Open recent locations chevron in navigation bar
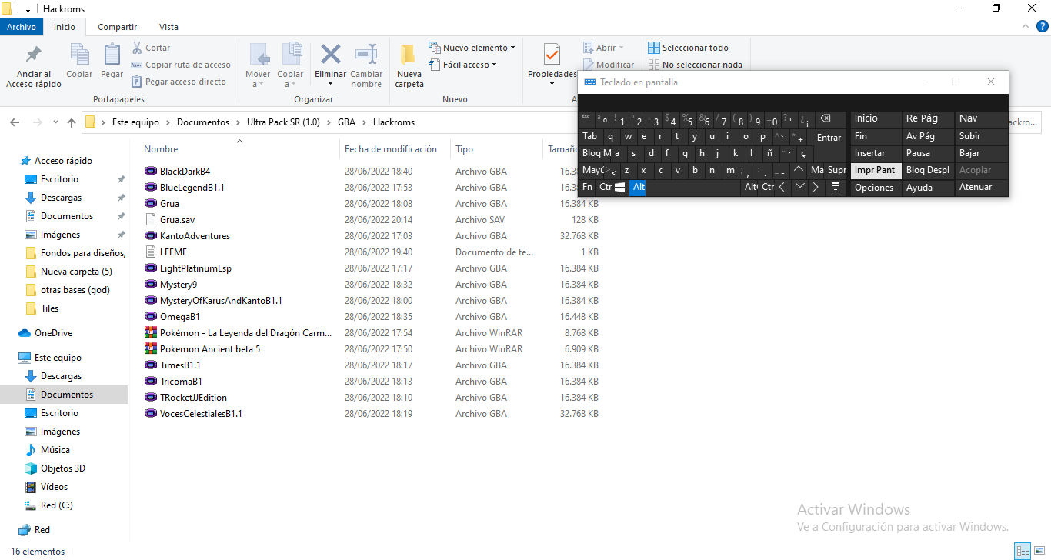Viewport: 1051px width, 560px height. [55, 122]
